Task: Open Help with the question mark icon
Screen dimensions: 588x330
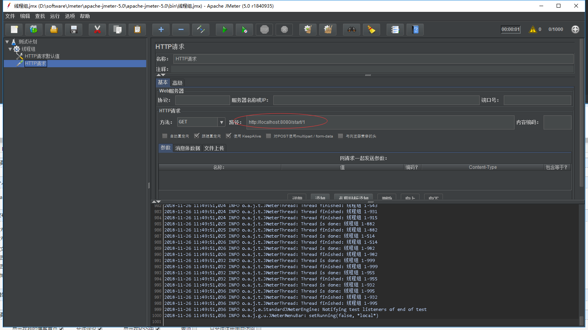Action: pyautogui.click(x=415, y=29)
